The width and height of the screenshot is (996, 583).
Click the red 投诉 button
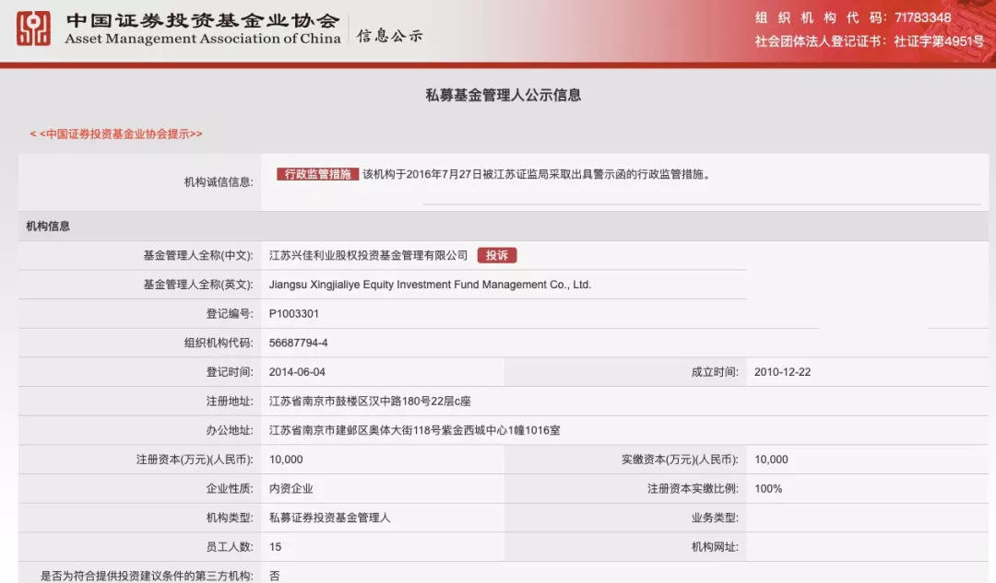497,255
